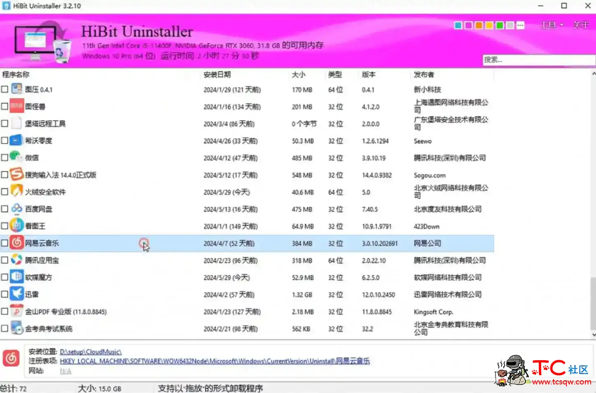596x393 pixels.
Task: Click the 百度网盘 cloud icon
Action: click(16, 208)
